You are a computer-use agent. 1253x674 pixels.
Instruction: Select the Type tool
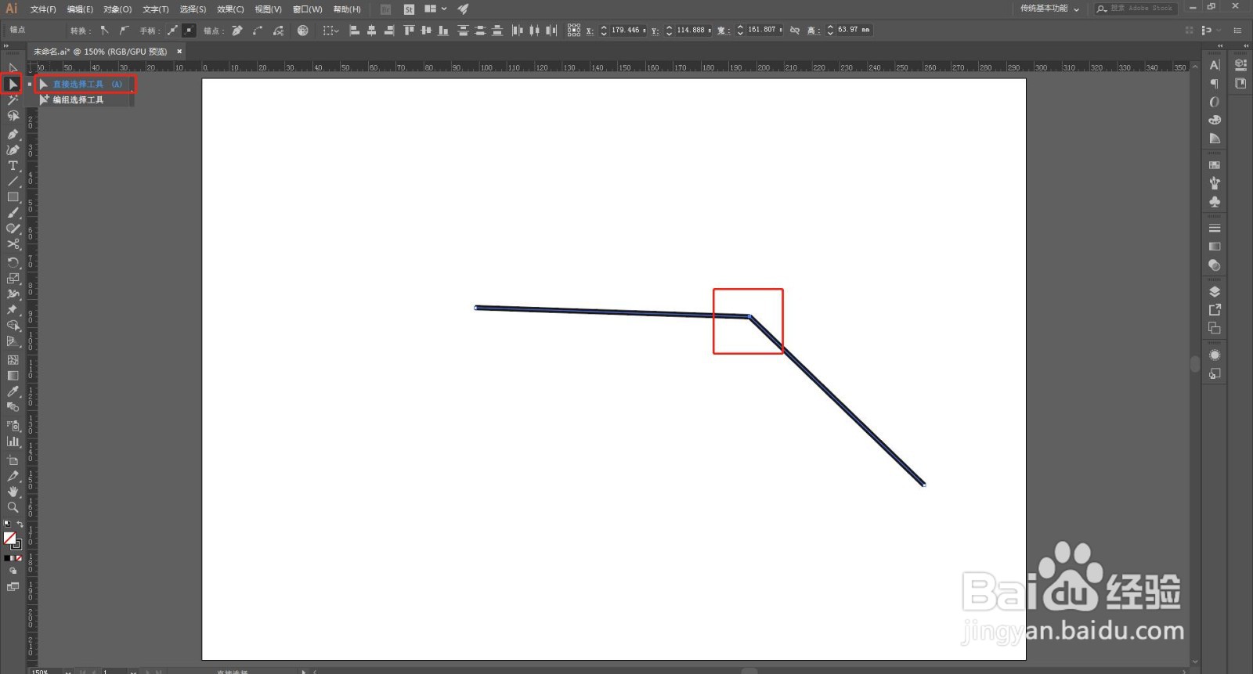tap(13, 165)
